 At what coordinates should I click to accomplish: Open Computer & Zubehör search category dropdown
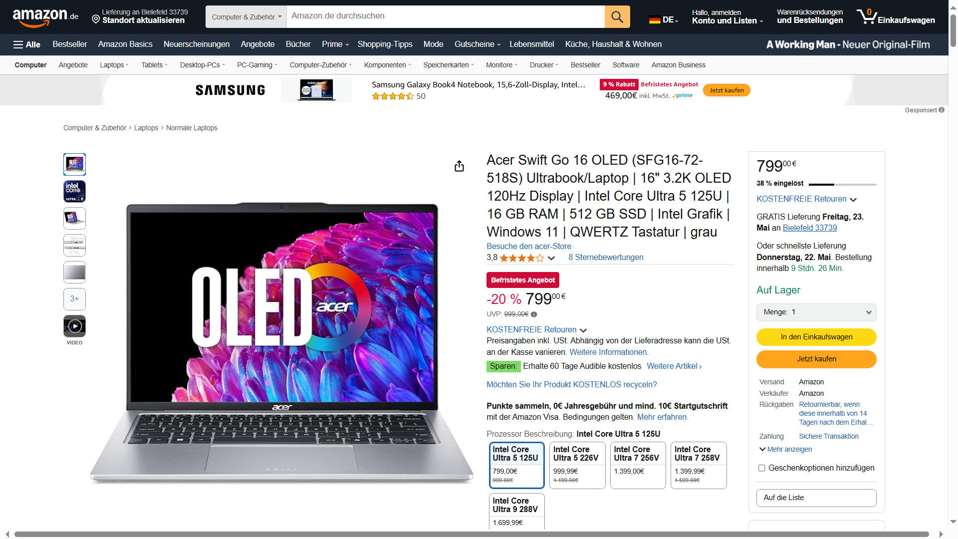pyautogui.click(x=246, y=17)
